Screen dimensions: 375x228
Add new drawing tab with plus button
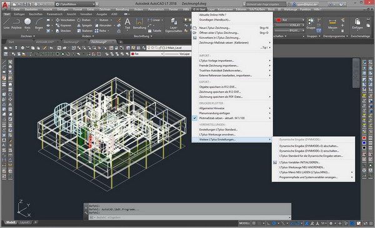[x=121, y=42]
